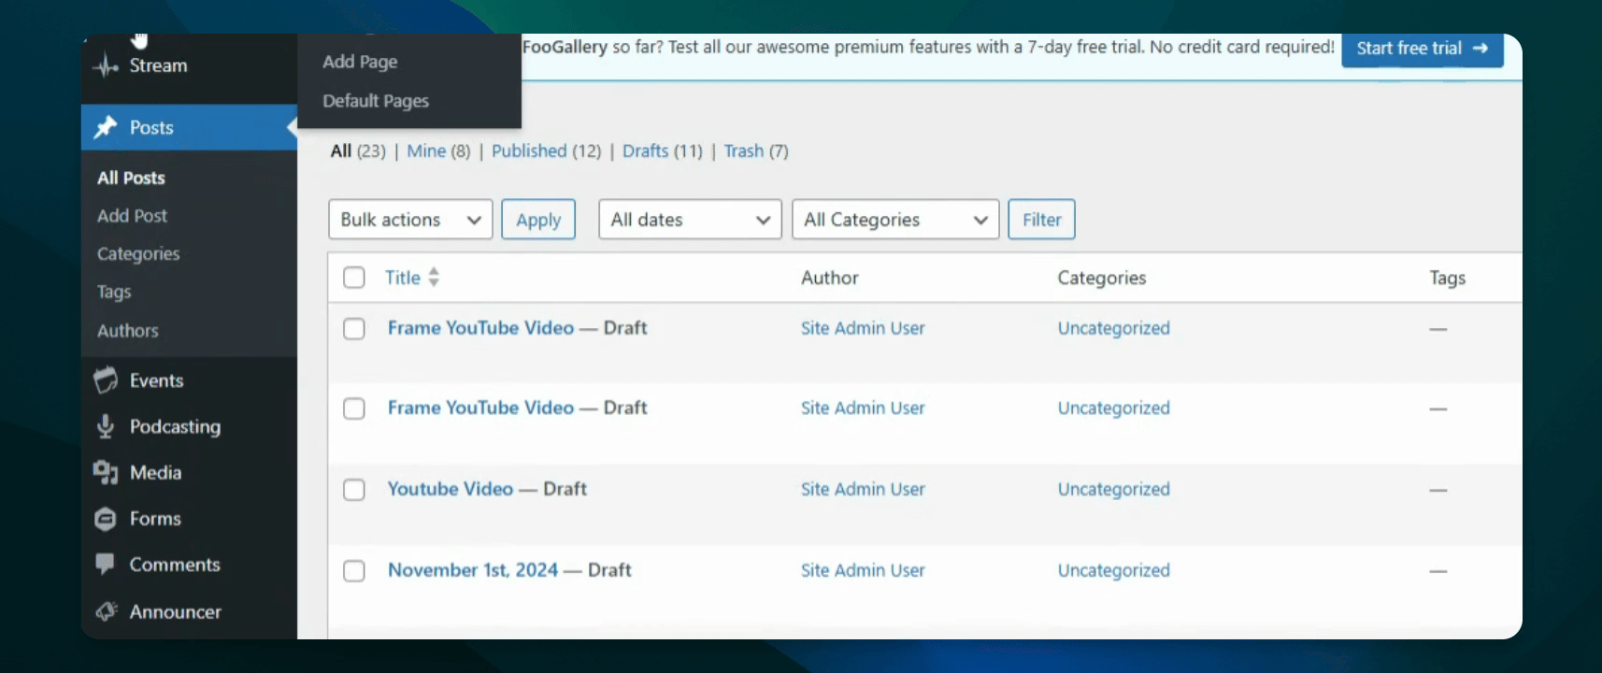Click the Posts pushpin icon
Image resolution: width=1602 pixels, height=673 pixels.
[106, 127]
